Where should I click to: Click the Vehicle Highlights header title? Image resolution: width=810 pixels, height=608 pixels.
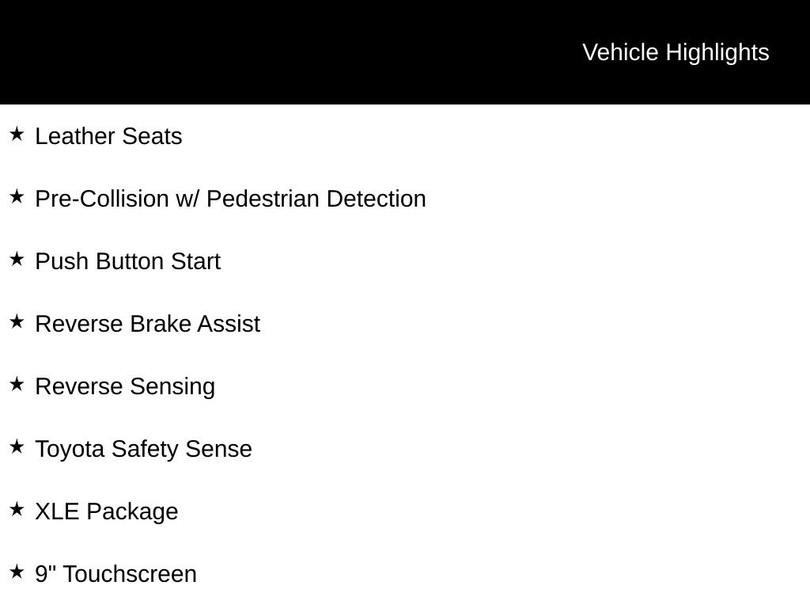[676, 52]
